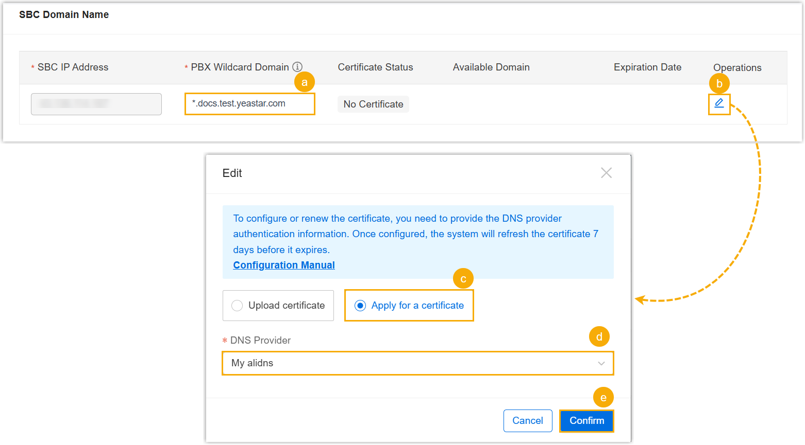Click the info icon beside PBX Wildcard Domain
This screenshot has width=805, height=445.
click(297, 67)
